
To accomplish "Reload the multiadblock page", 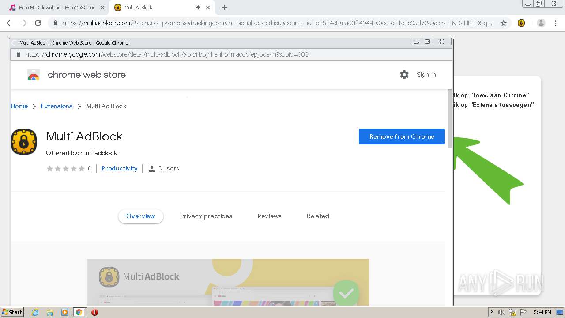I will coord(38,23).
